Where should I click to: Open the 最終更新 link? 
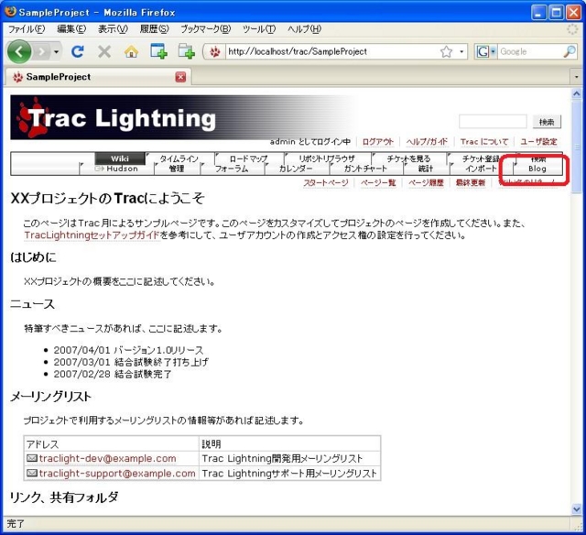(x=471, y=183)
